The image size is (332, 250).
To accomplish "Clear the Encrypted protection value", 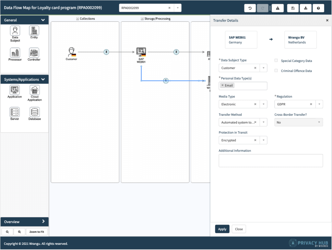I will click(255, 140).
